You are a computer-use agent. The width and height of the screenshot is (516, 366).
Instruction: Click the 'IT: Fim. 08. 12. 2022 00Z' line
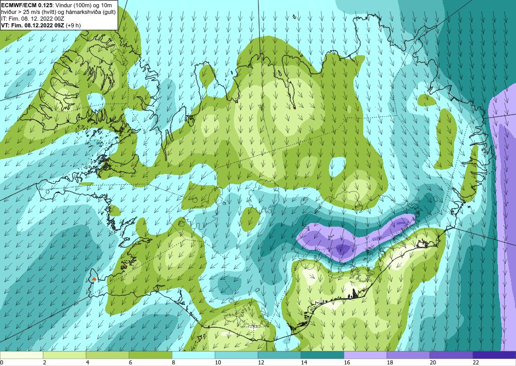pyautogui.click(x=33, y=19)
